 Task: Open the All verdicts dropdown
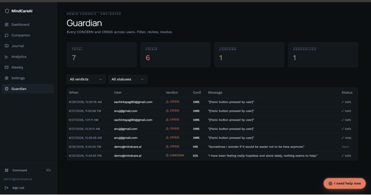click(x=86, y=79)
